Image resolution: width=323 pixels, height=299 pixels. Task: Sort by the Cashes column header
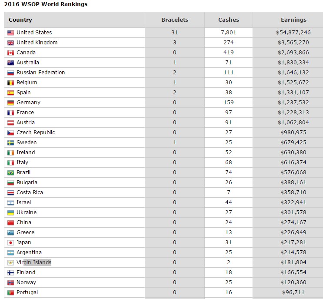pyautogui.click(x=229, y=20)
